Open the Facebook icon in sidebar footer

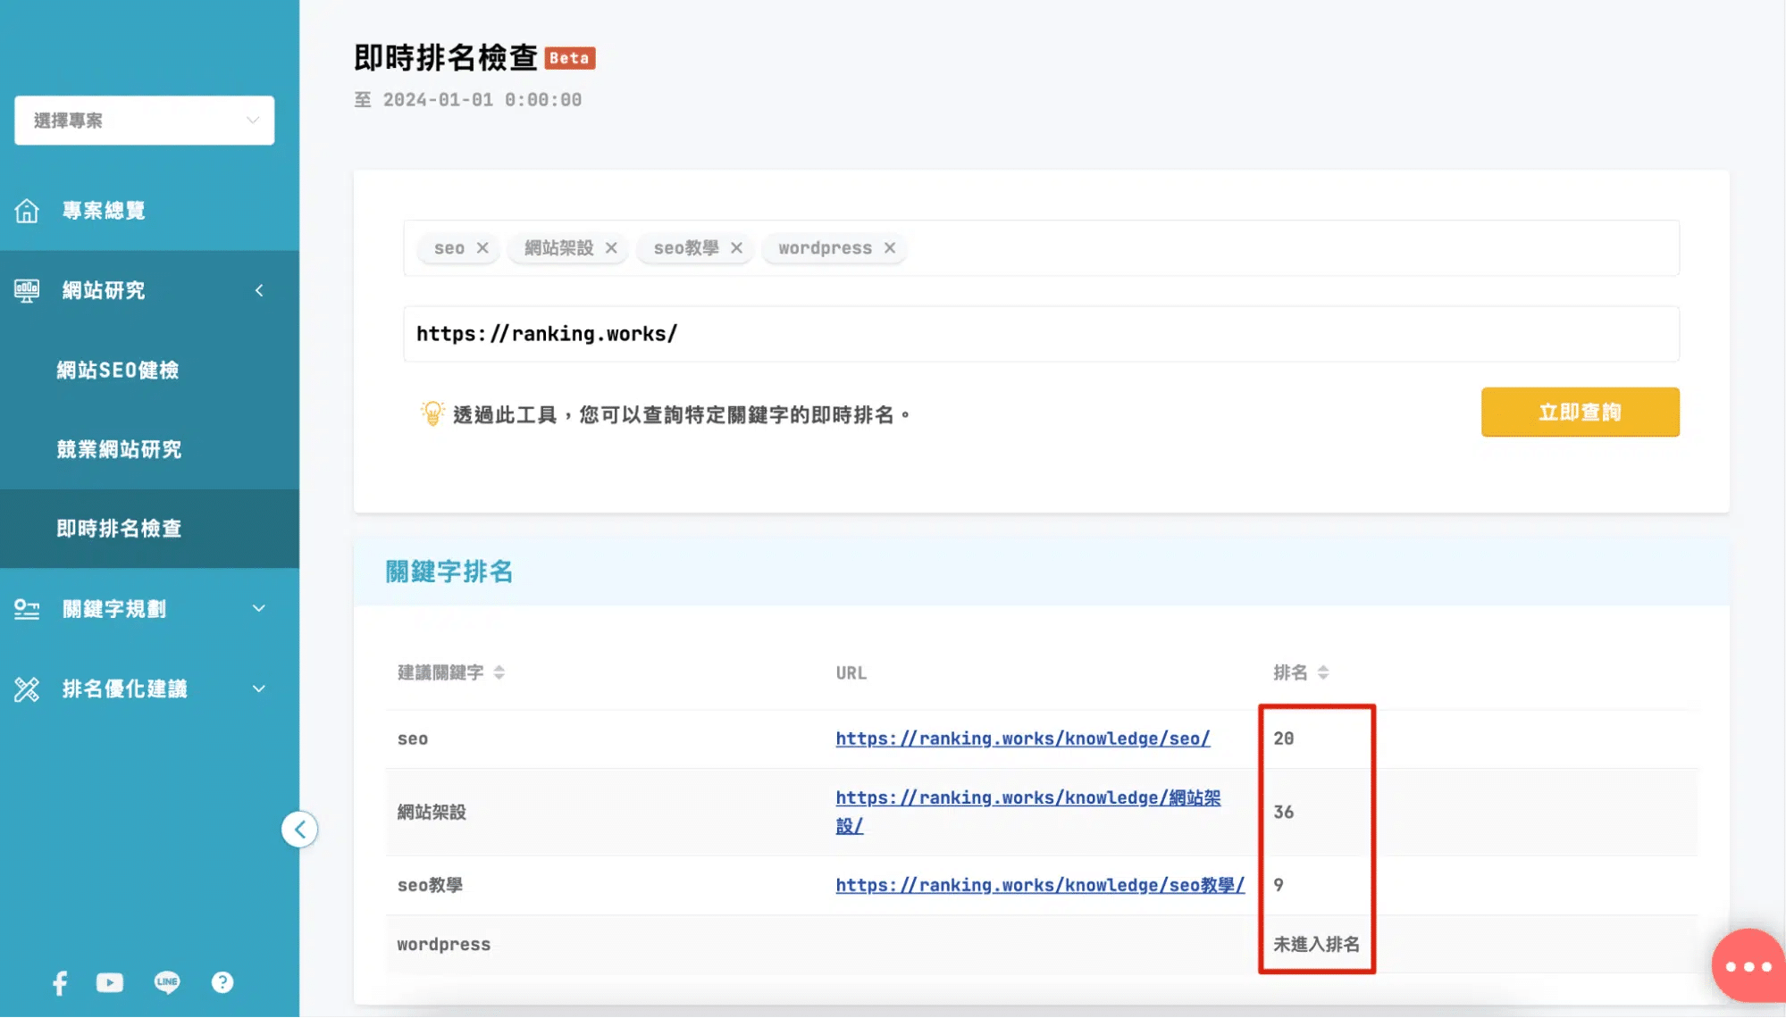point(60,983)
